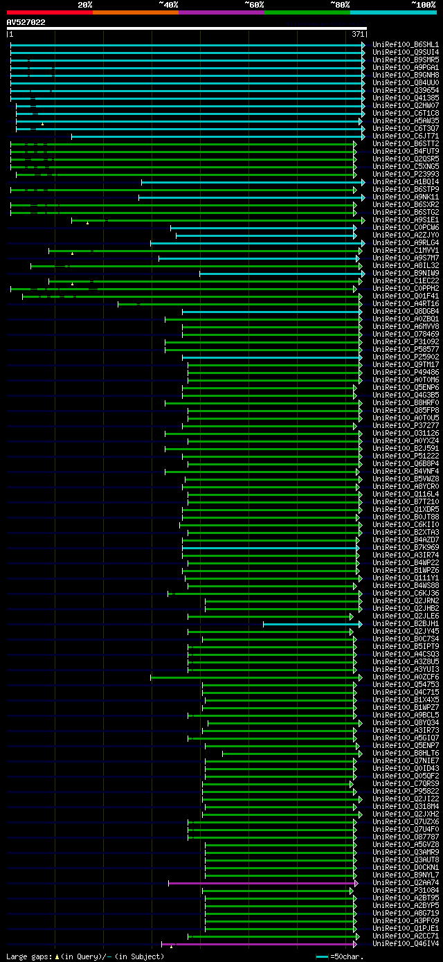Click the '=50char.' scale legend
Viewport: 443px width, 962px height.
point(341,956)
